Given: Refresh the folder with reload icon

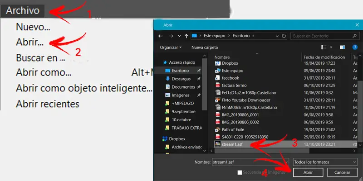Looking at the screenshot, I should 284,36.
